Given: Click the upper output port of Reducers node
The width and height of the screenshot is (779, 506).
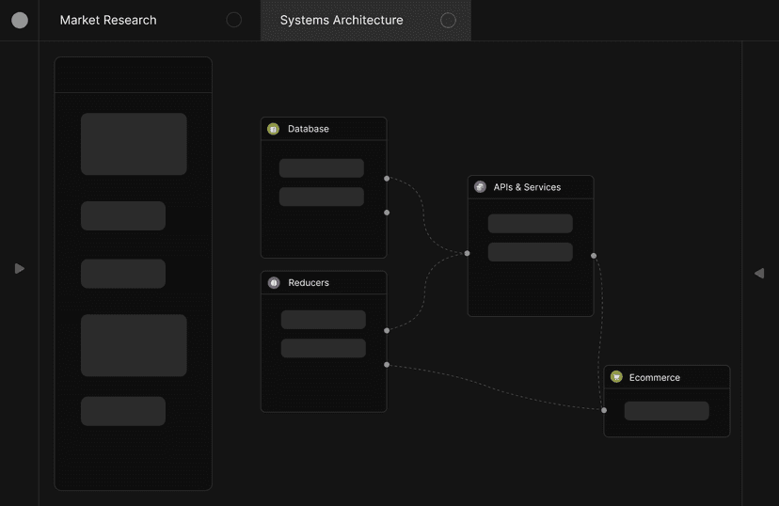Looking at the screenshot, I should pyautogui.click(x=387, y=330).
